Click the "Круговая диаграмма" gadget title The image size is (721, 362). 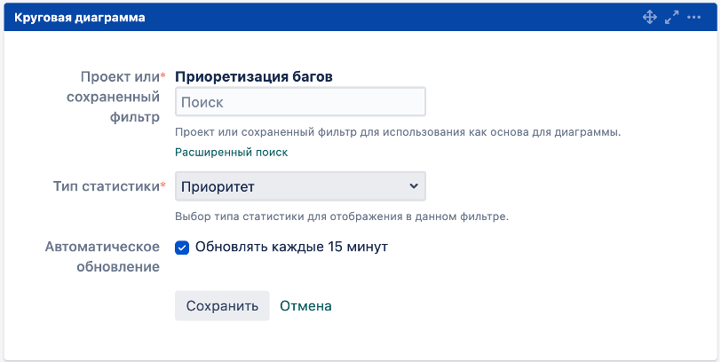click(80, 18)
